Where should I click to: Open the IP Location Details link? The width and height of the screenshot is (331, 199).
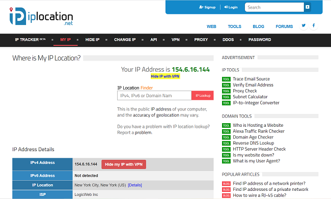[x=135, y=185]
